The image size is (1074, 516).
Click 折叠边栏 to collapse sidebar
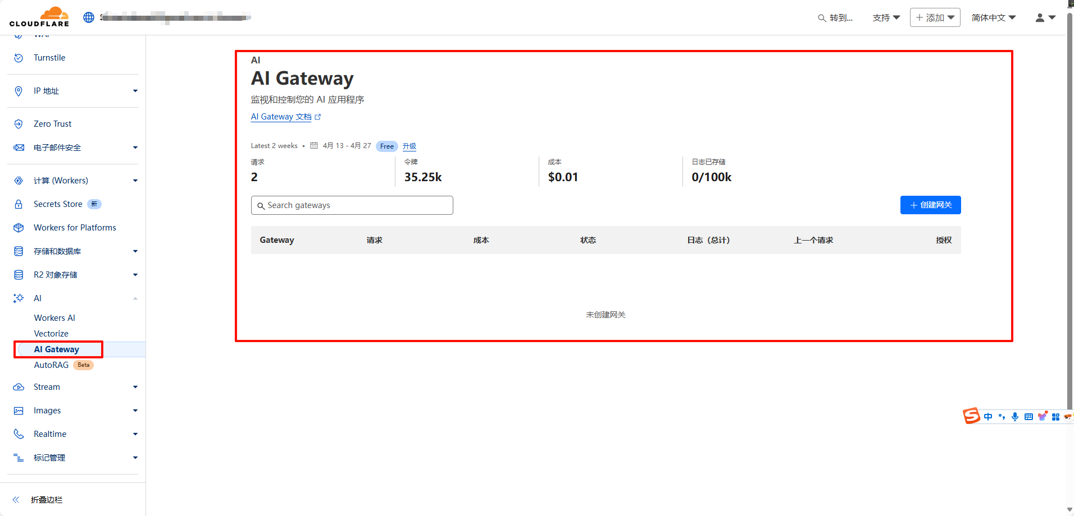(47, 500)
